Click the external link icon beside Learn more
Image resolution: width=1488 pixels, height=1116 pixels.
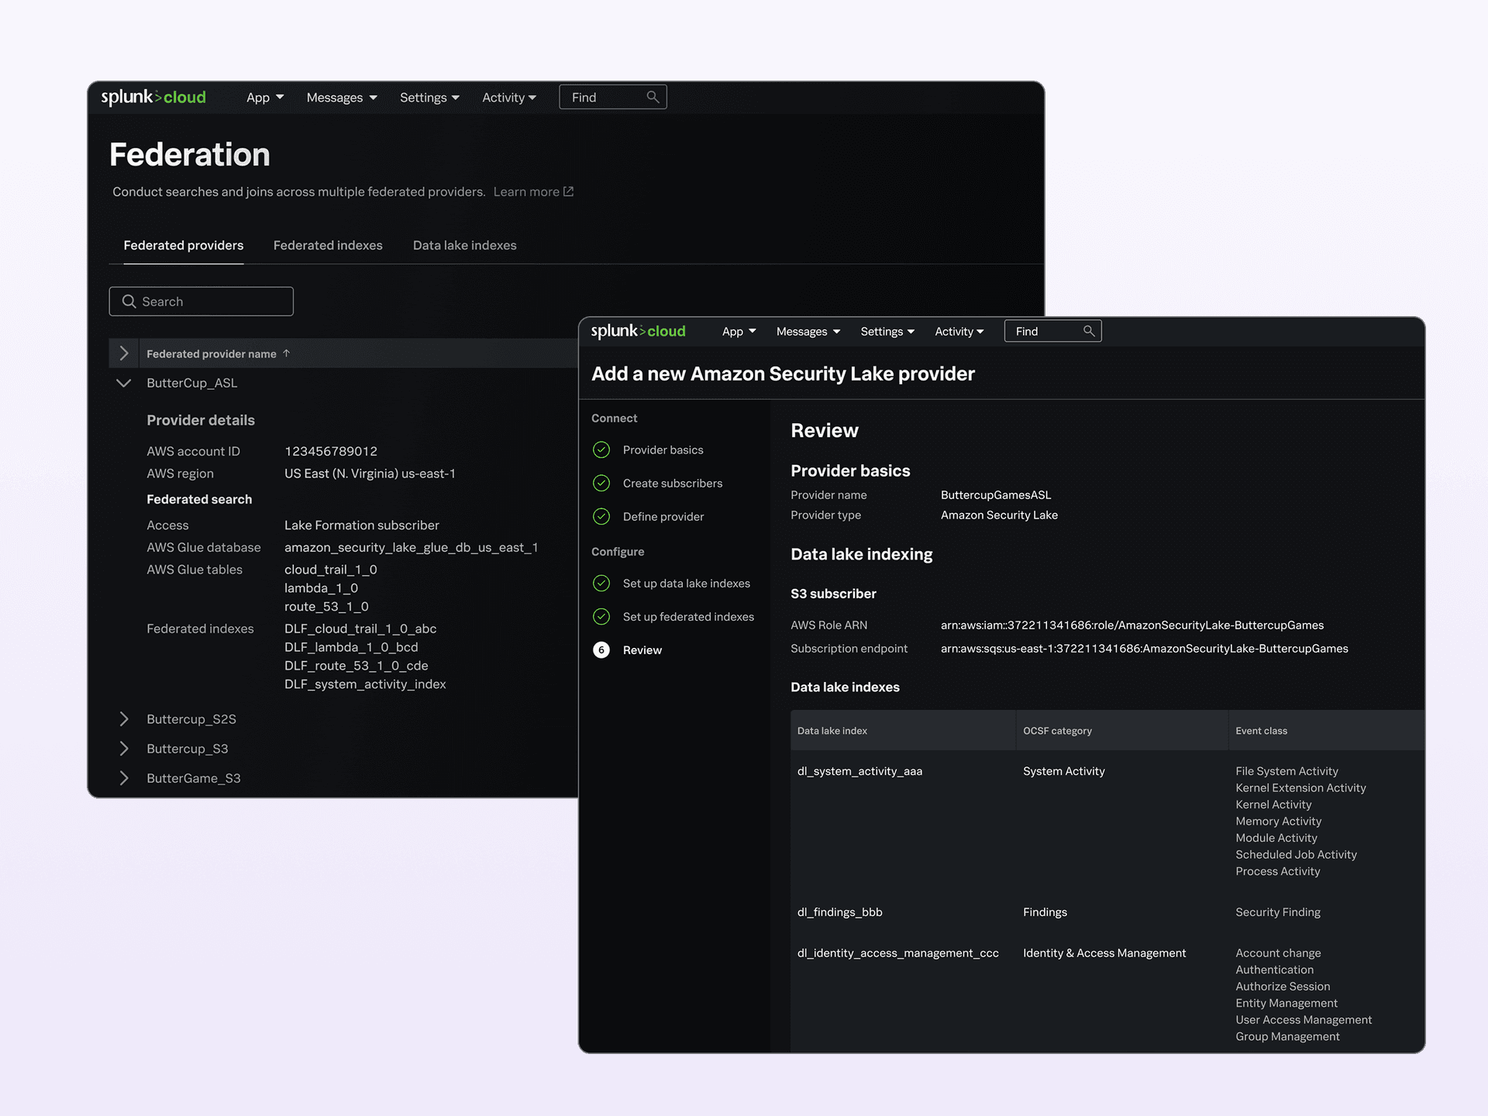pos(569,191)
